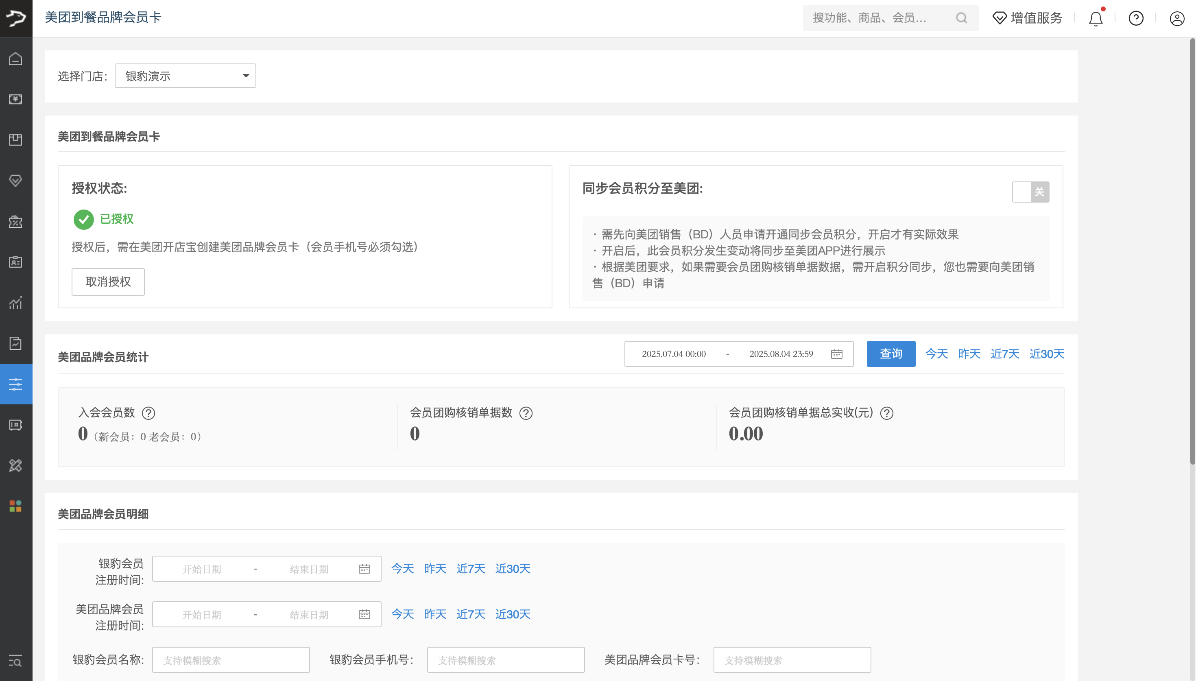Open the home icon in the sidebar
This screenshot has height=681, width=1196.
click(15, 59)
